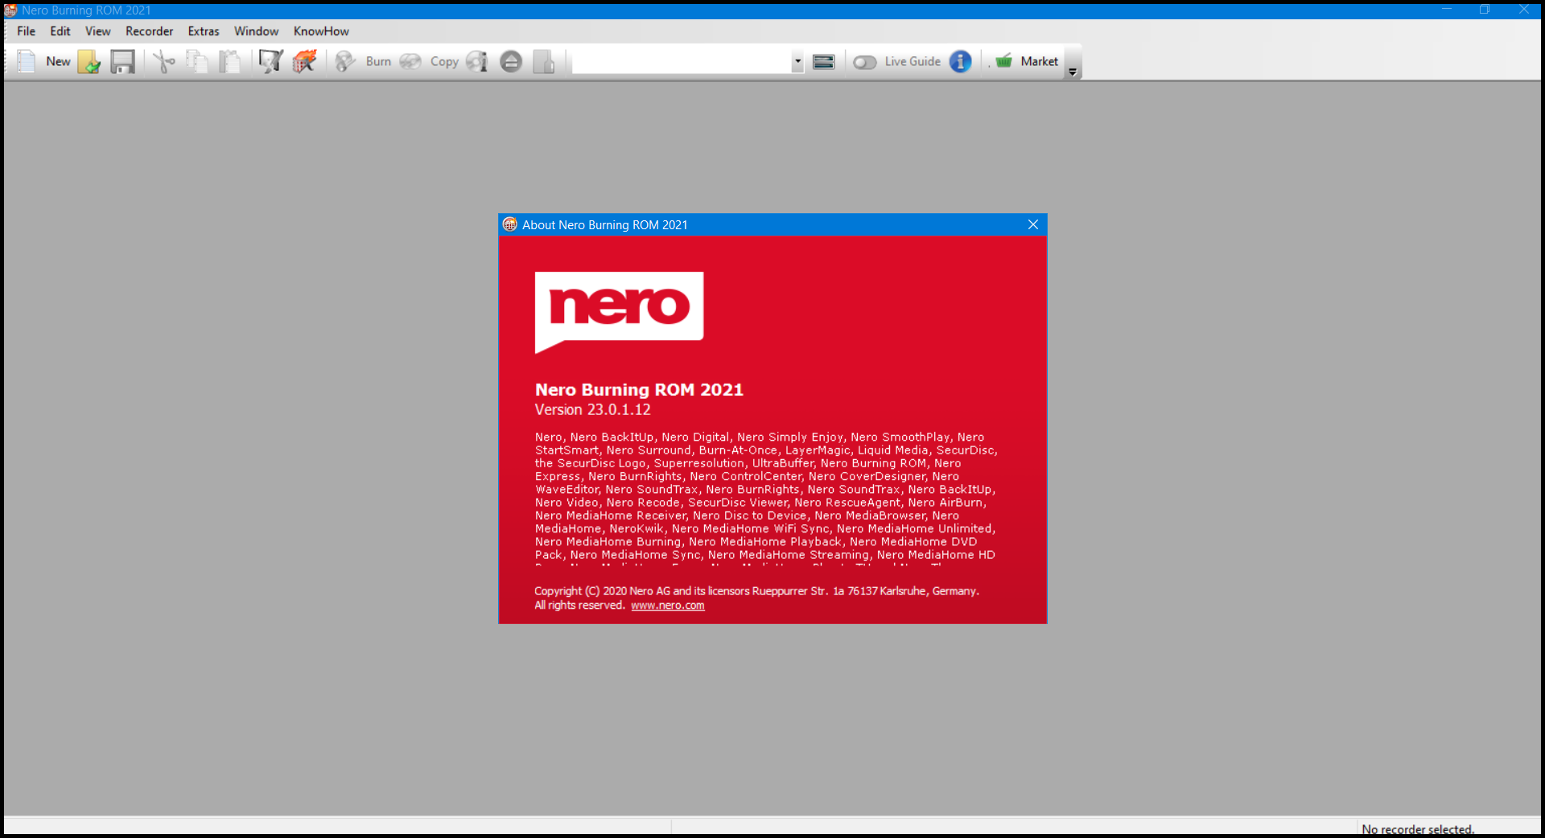Restore the main Nero window size

1485,10
